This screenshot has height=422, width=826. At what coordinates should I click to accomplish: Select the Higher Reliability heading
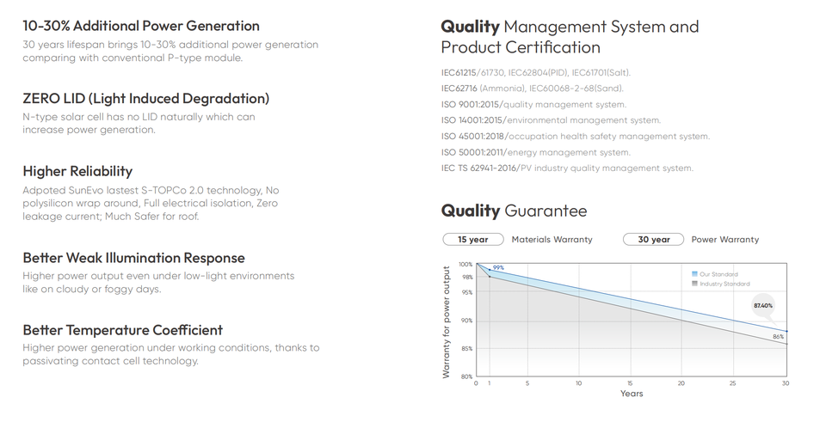coord(77,171)
